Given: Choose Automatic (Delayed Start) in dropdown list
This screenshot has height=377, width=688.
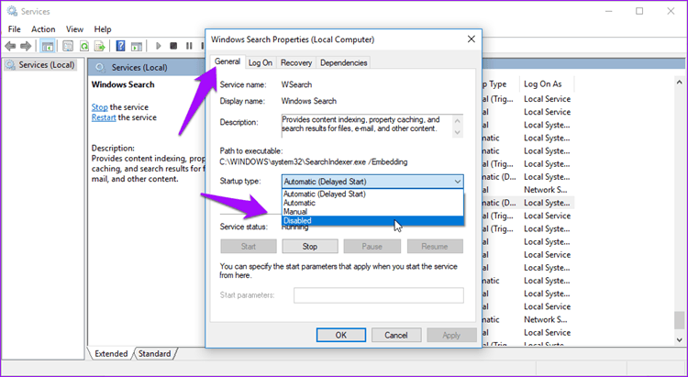Looking at the screenshot, I should (373, 194).
